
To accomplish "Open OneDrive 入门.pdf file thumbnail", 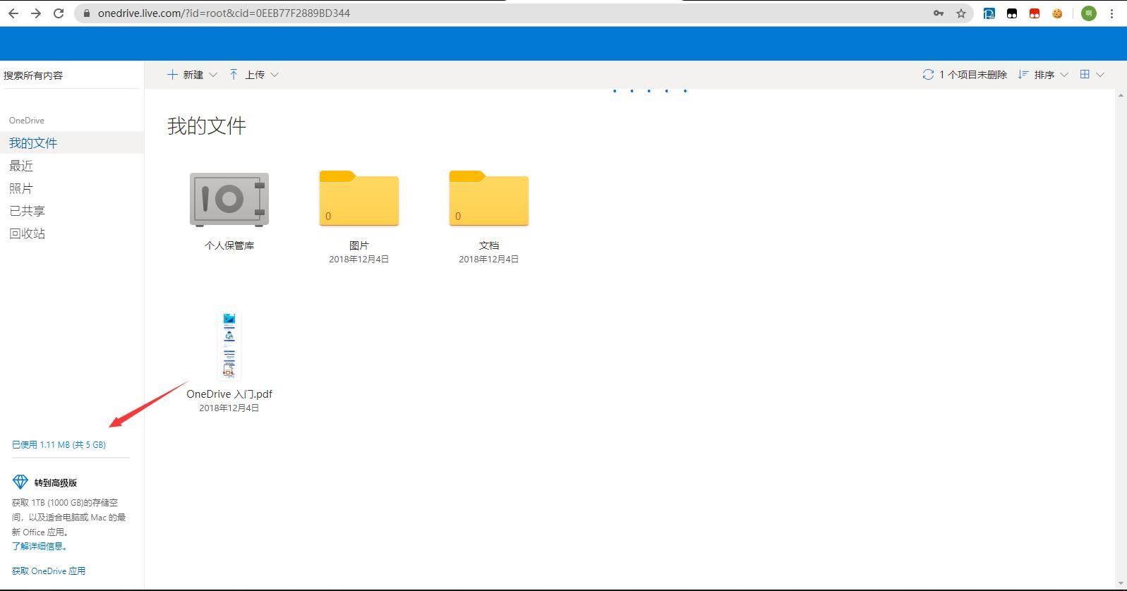I will (229, 346).
